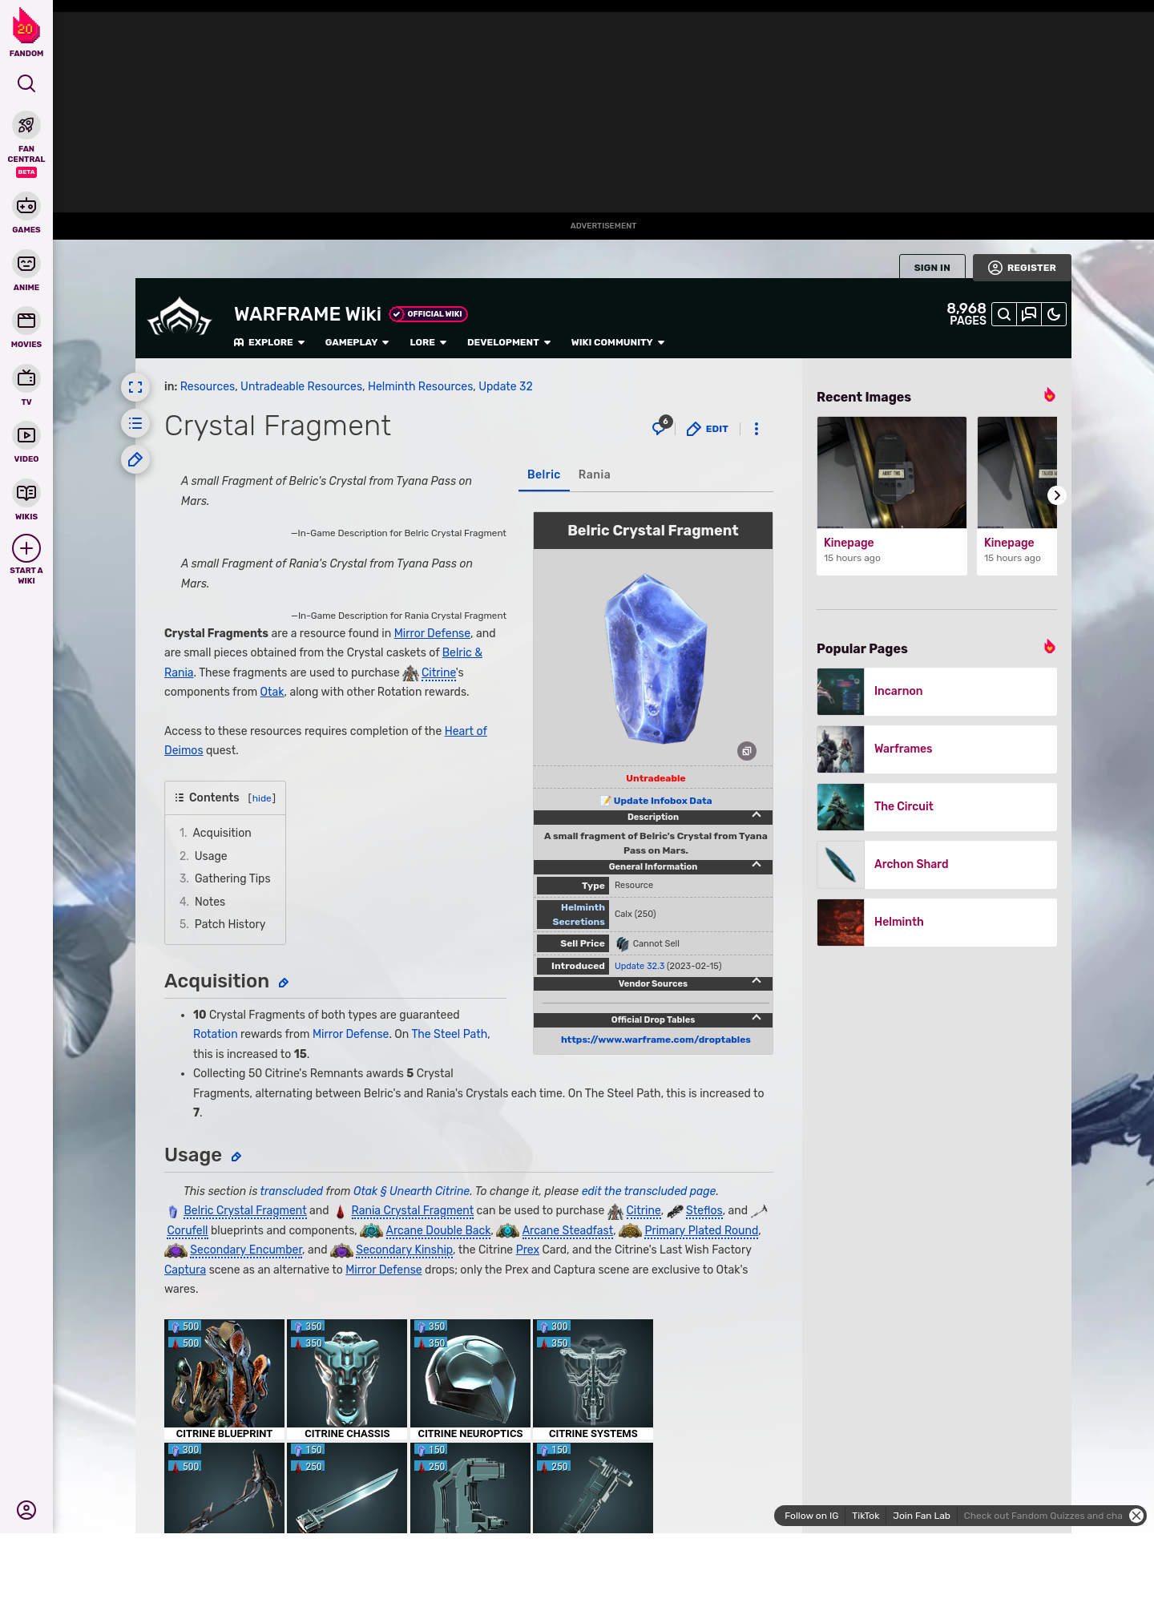This screenshot has width=1154, height=1603.
Task: Collapse the Vendor Sources infobox section
Action: (653, 983)
